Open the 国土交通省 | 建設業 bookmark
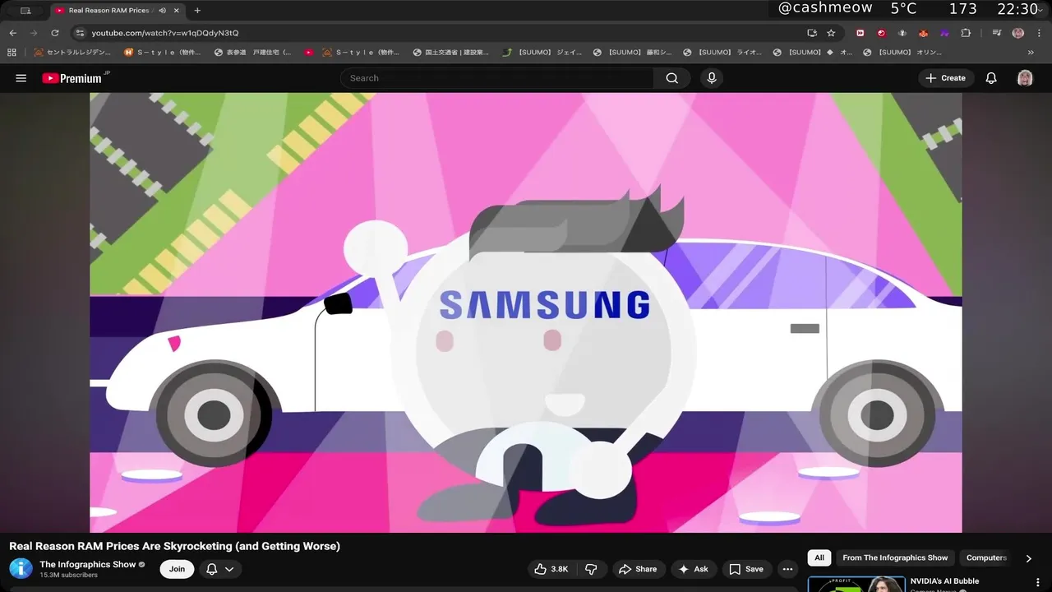This screenshot has width=1052, height=592. pyautogui.click(x=450, y=52)
